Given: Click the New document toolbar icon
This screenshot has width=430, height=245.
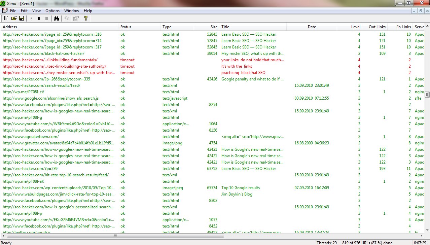Looking at the screenshot, I should 6,19.
